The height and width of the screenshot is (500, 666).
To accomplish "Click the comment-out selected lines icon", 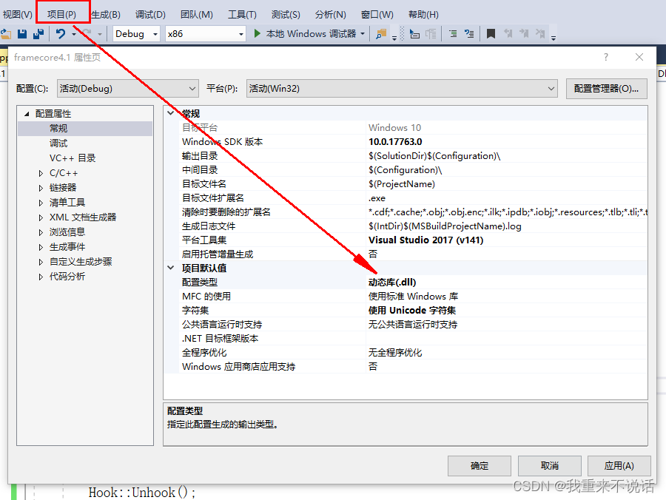I will (453, 34).
